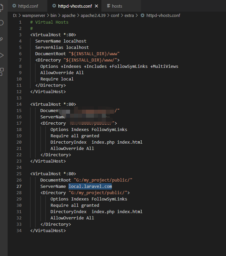Click gear icon on httpd-vhosts.conf tab
226x256 pixels.
[x=54, y=6]
